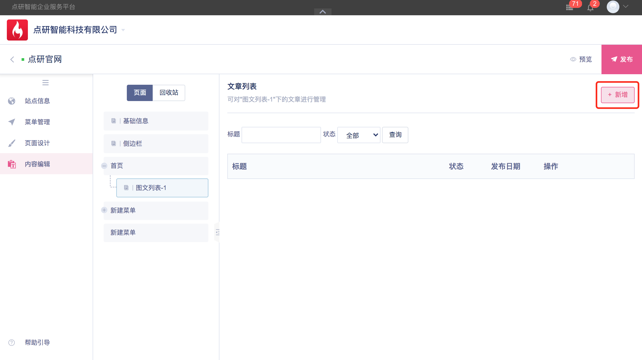Click the brush icon for 页面设计

[12, 143]
